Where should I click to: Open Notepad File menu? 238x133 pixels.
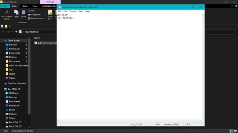tap(59, 11)
